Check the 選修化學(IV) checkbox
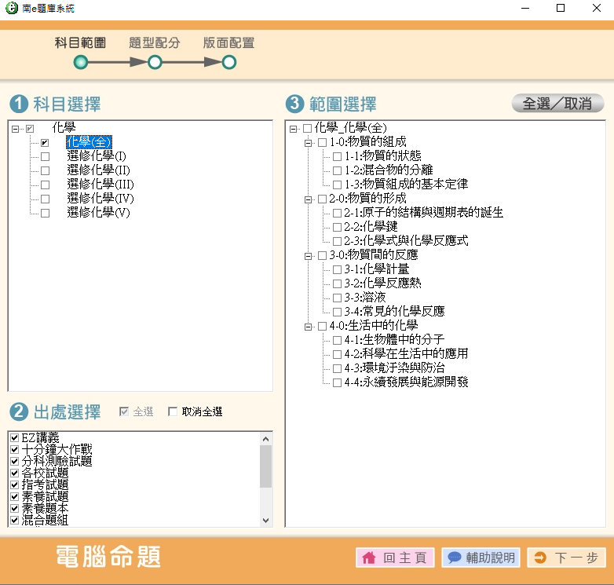Screen dimensions: 614x585 coord(45,199)
